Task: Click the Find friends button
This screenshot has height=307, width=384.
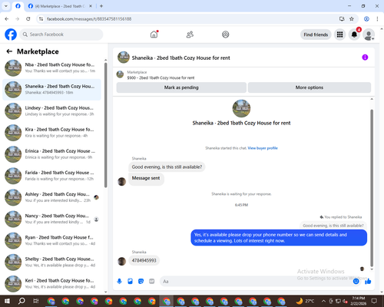Action: (x=316, y=35)
